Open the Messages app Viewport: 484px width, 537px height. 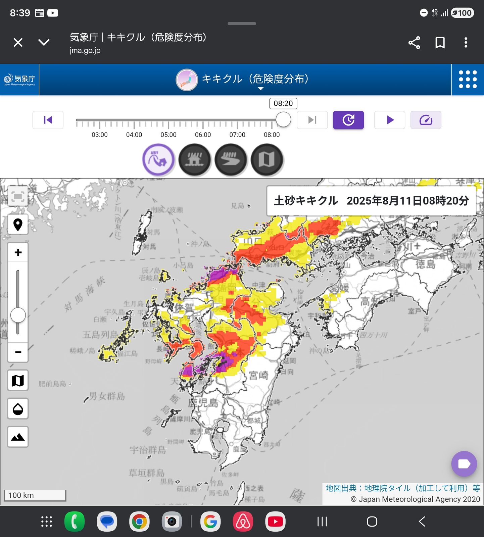pyautogui.click(x=107, y=522)
